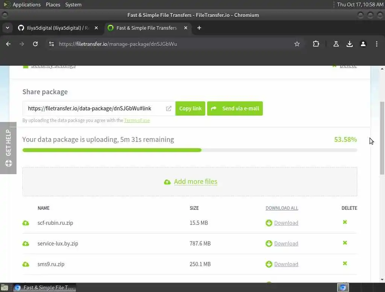Open share link in new window icon

click(169, 108)
